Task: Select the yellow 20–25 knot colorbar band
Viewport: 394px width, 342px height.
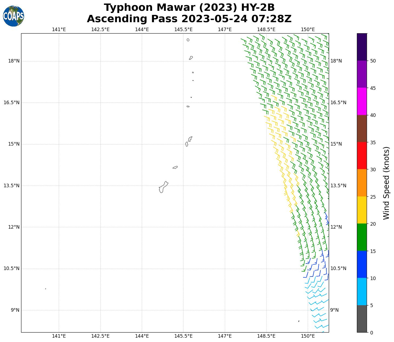Action: 362,210
